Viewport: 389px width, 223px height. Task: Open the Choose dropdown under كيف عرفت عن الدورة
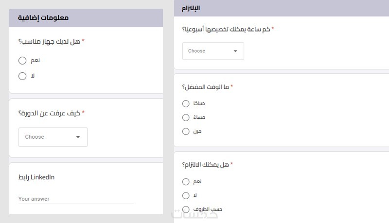tap(53, 137)
